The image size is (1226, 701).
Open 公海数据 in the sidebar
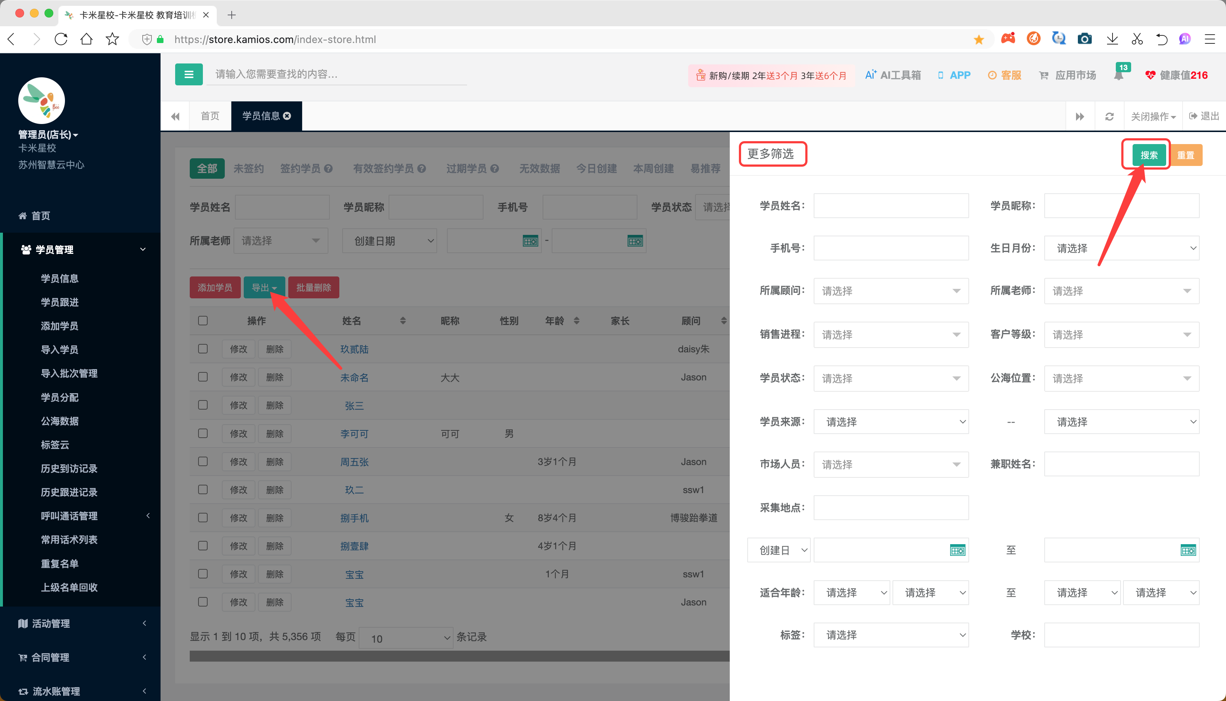(x=60, y=421)
